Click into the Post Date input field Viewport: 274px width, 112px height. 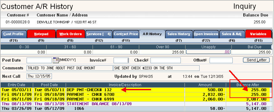click(39, 60)
